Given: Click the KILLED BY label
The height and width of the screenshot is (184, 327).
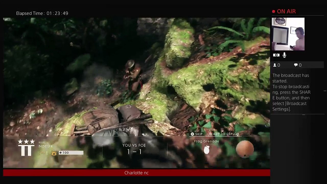Looking at the screenshot, I should 44,142.
